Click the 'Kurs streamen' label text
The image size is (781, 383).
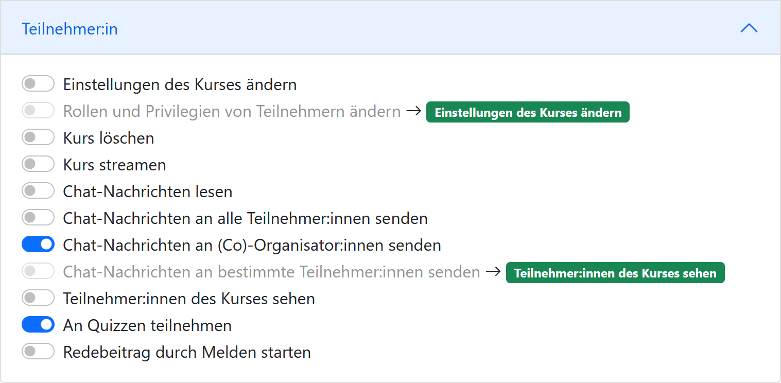pyautogui.click(x=114, y=165)
